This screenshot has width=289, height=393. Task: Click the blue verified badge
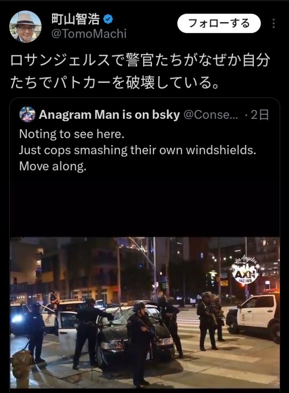(x=108, y=19)
